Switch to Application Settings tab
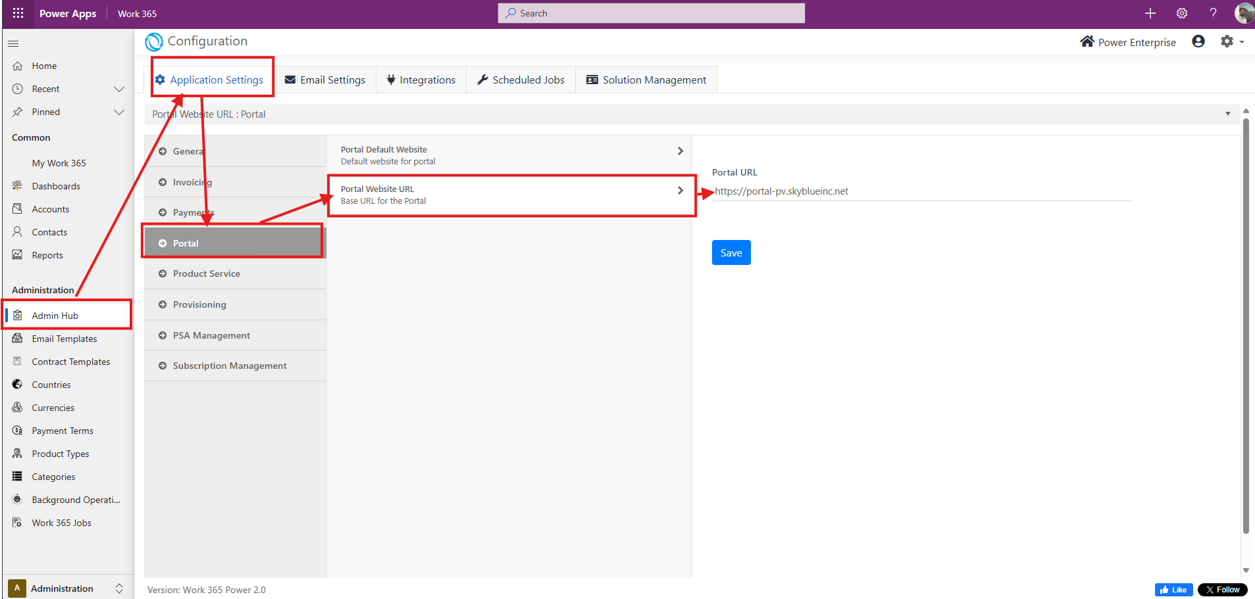 209,80
